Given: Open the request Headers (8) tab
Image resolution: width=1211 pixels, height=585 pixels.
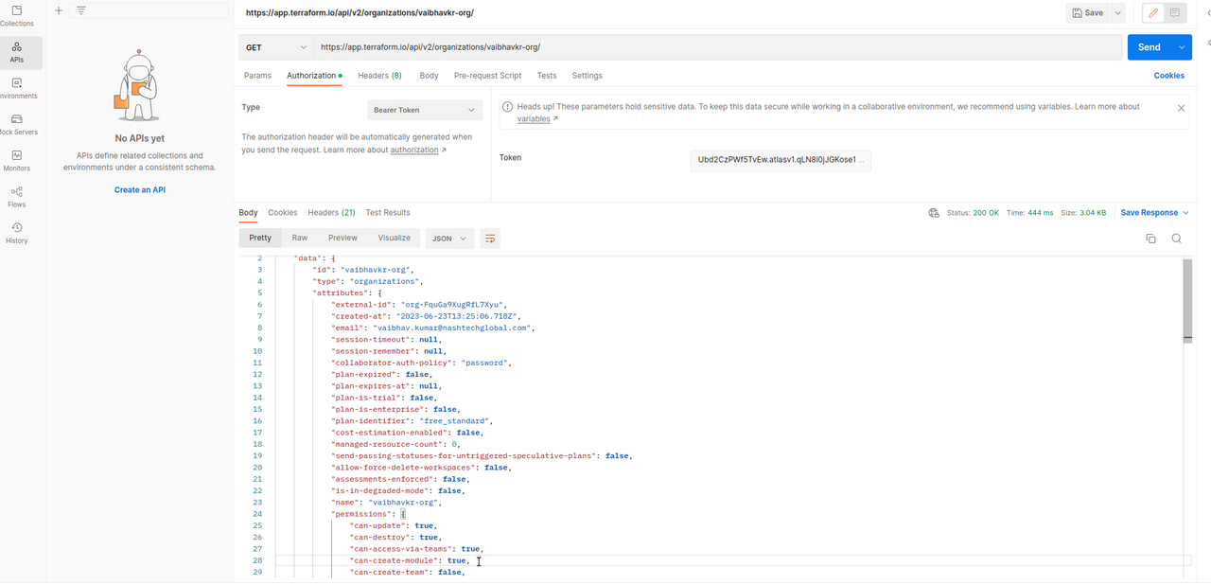Looking at the screenshot, I should pos(379,76).
